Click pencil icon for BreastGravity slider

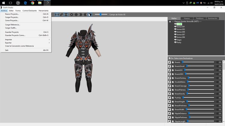(x=169, y=94)
